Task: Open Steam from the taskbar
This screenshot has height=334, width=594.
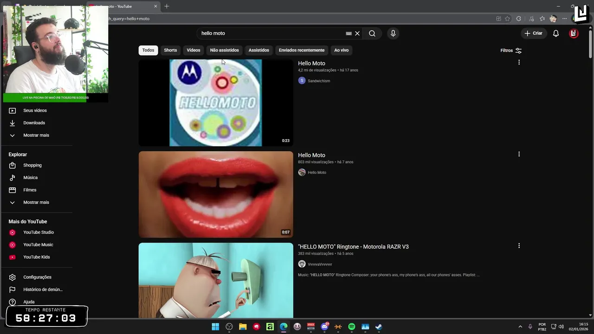Action: tap(379, 327)
